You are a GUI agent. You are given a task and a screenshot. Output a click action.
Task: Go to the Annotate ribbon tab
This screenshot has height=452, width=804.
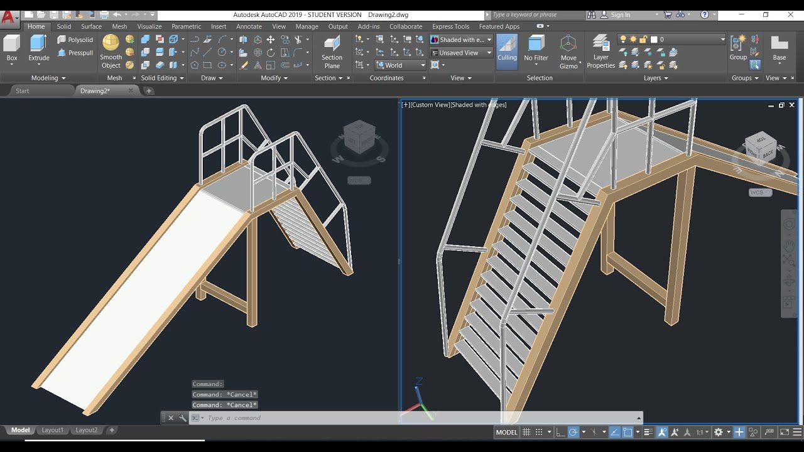click(249, 26)
